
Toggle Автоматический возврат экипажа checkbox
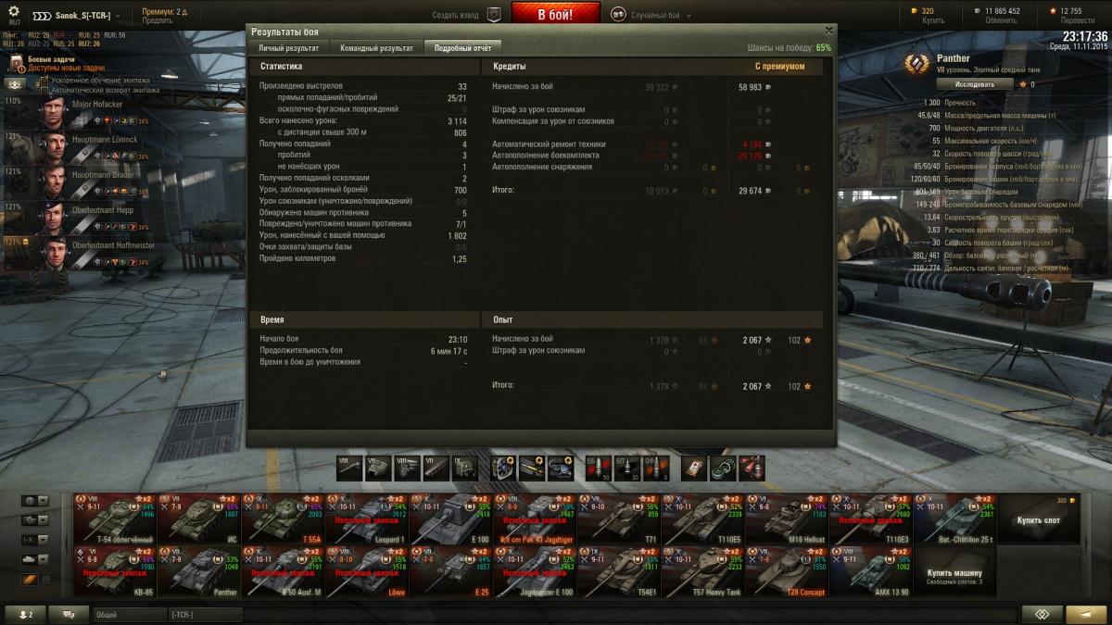[44, 90]
